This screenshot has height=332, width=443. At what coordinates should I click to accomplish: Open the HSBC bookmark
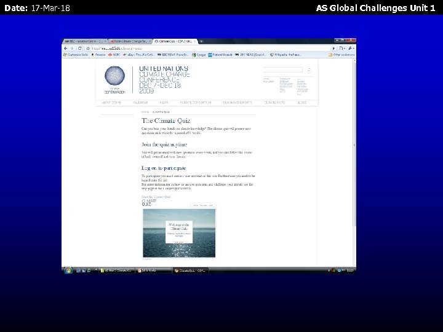[114, 55]
